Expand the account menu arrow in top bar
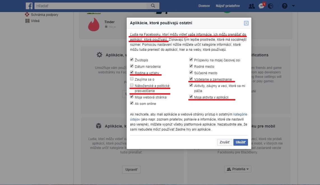This screenshot has height=185, width=320. point(293,6)
